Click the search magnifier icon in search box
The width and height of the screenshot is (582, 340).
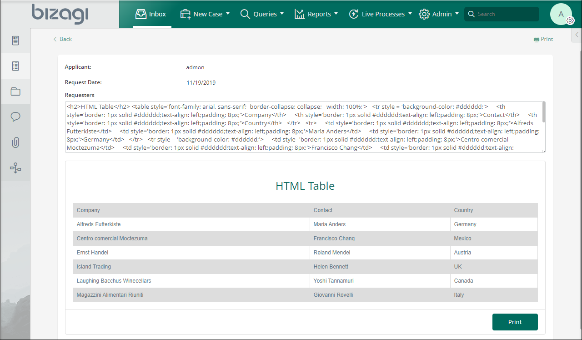click(x=472, y=14)
